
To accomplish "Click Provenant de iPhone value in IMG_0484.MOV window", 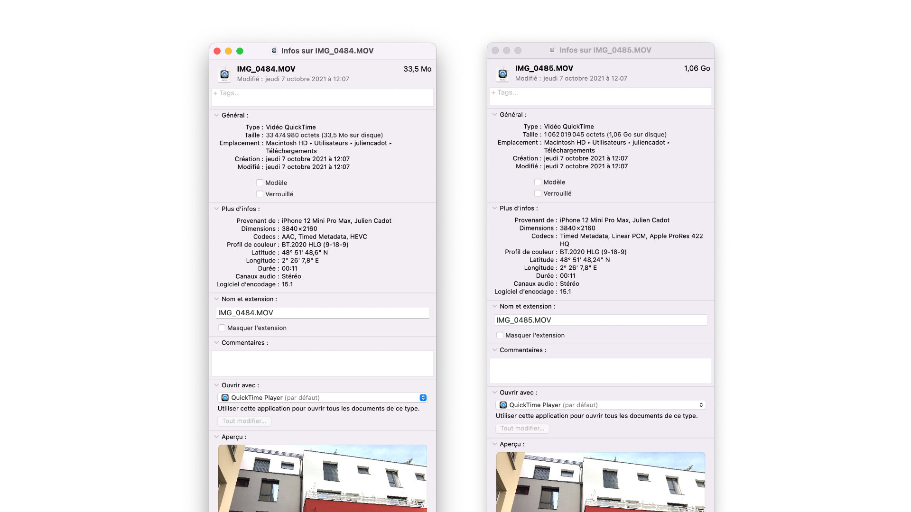I will tap(336, 221).
